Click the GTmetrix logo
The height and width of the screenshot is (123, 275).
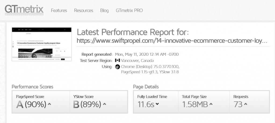click(24, 10)
